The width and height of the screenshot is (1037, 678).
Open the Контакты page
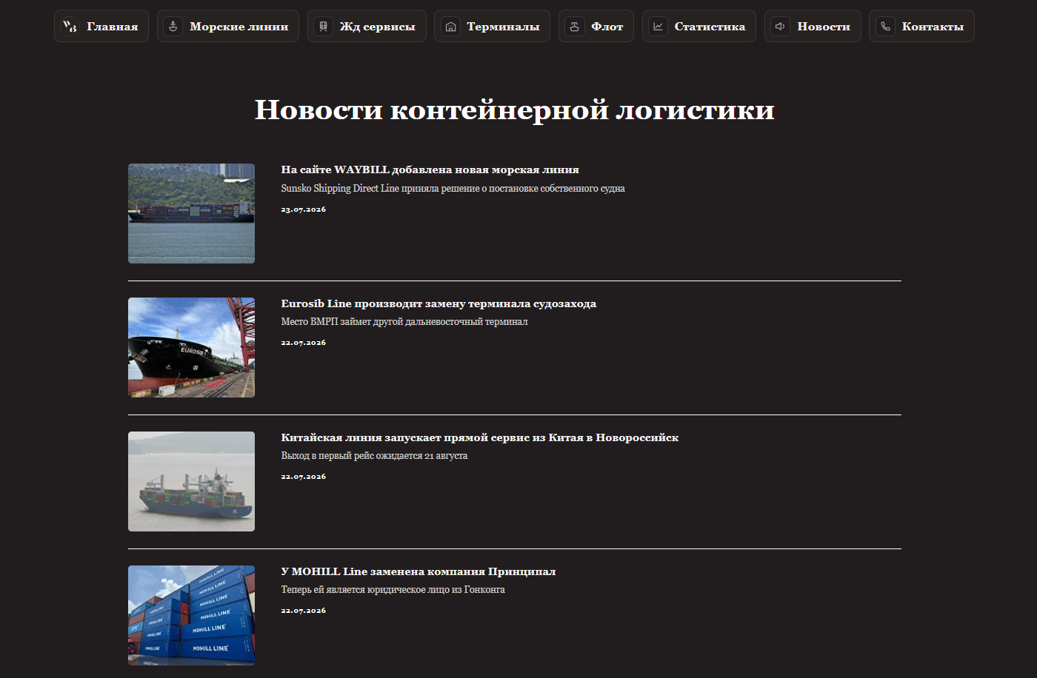coord(921,26)
